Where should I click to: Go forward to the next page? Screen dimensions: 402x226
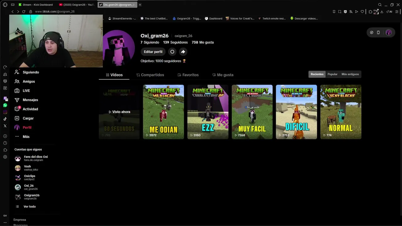click(18, 12)
